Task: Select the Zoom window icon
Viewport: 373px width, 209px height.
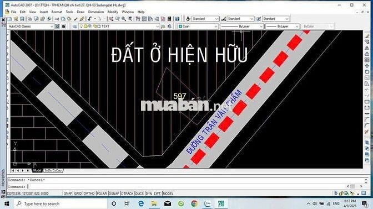Action: click(124, 19)
